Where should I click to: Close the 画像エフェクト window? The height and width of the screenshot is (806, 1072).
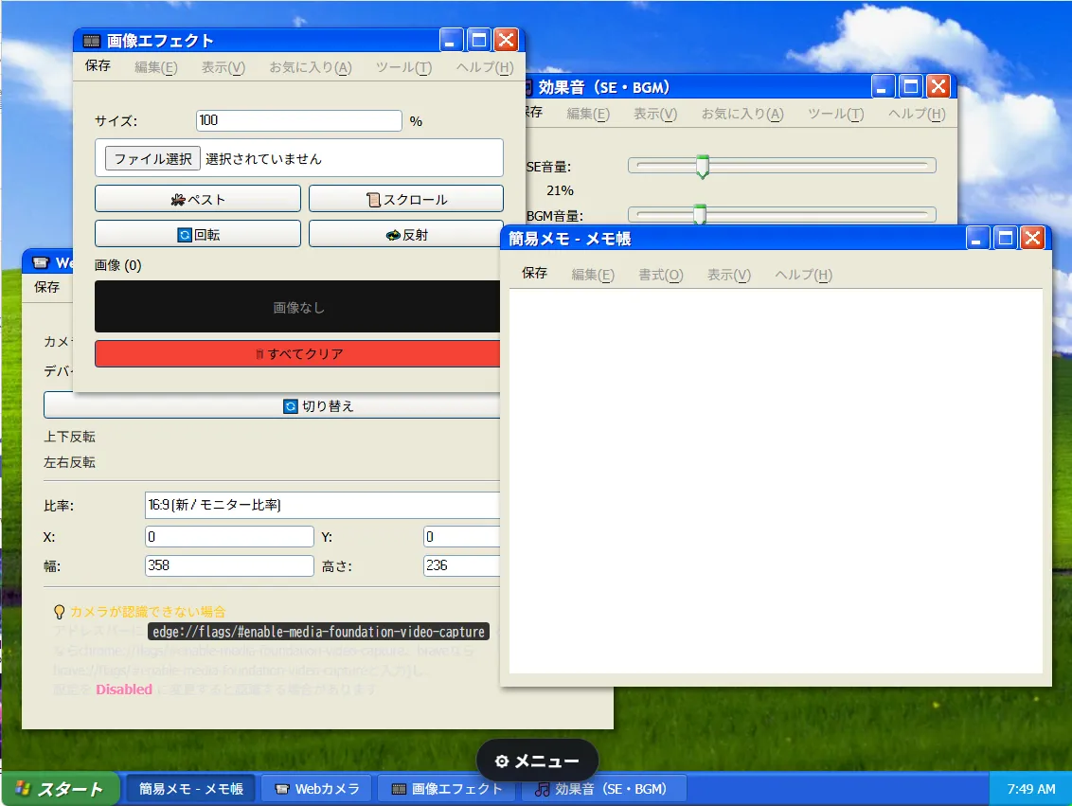pos(506,41)
